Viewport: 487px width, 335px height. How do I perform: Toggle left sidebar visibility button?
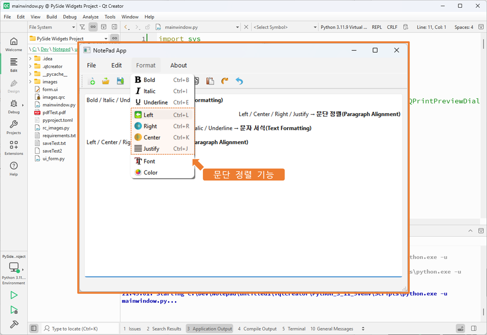[x=34, y=329]
